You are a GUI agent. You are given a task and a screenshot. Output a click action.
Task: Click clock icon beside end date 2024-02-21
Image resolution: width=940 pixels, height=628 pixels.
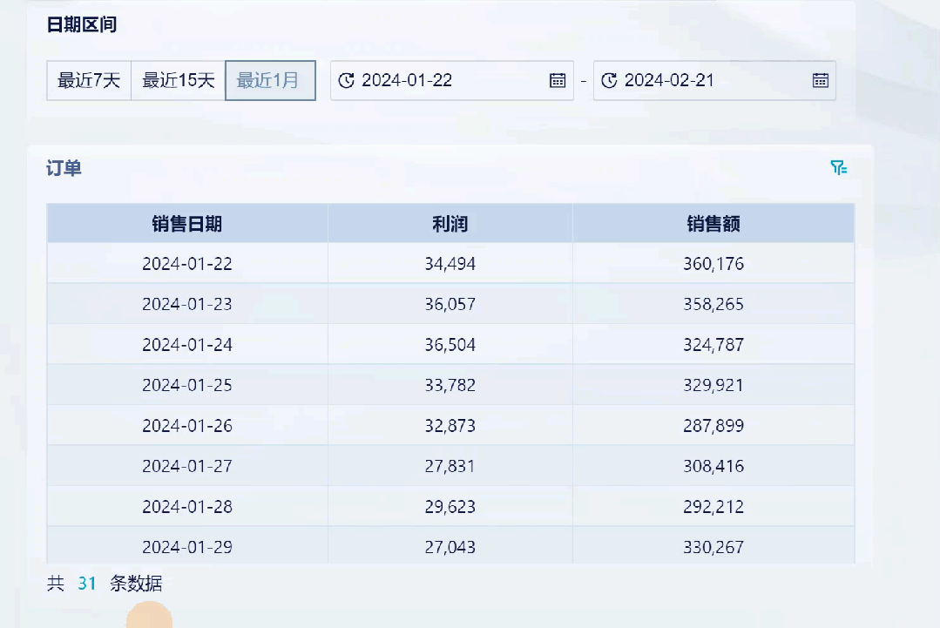[609, 80]
